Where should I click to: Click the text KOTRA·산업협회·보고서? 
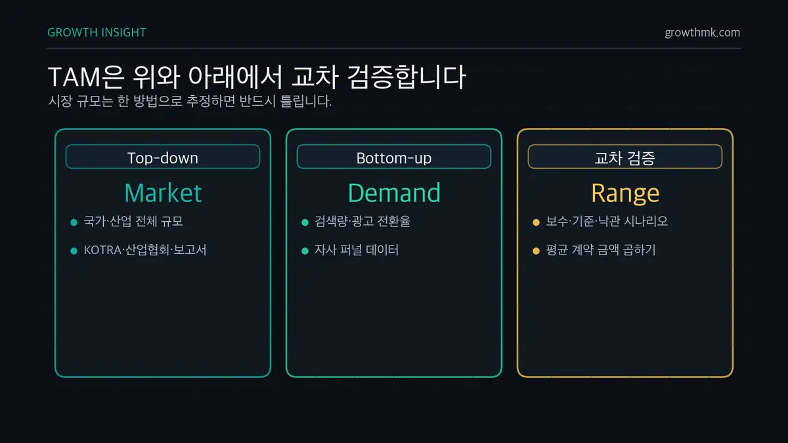pyautogui.click(x=145, y=250)
